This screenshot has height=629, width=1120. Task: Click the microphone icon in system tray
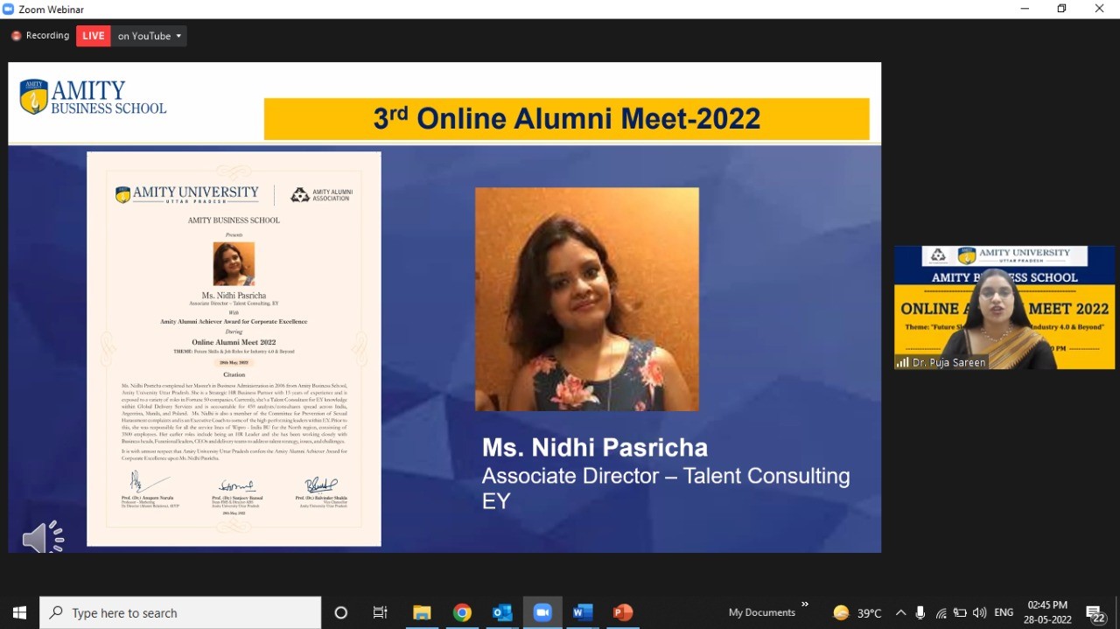point(920,612)
